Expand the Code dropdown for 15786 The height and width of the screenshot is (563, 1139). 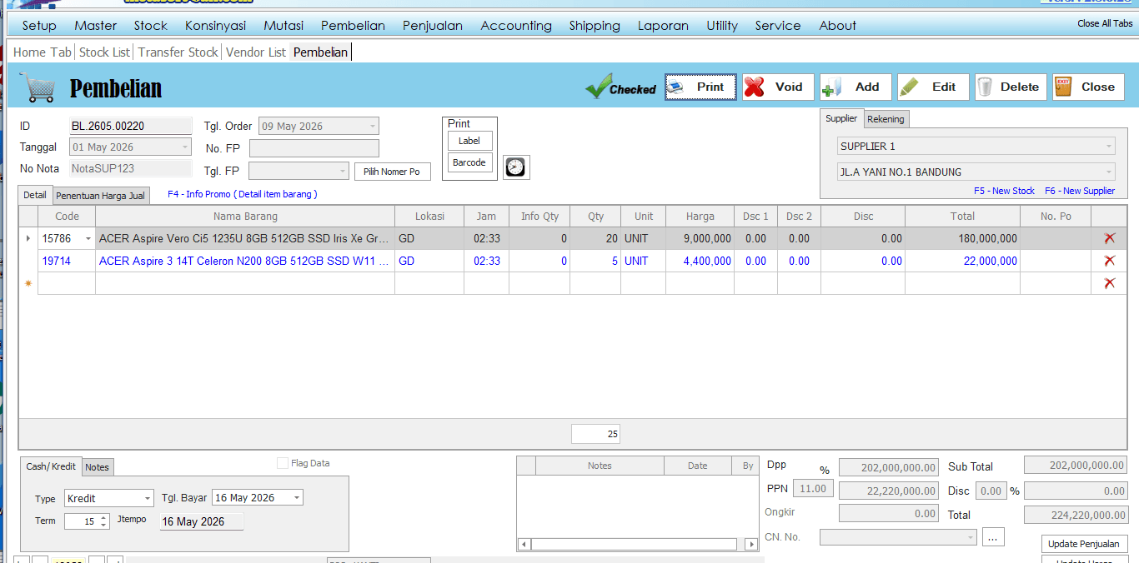(88, 238)
